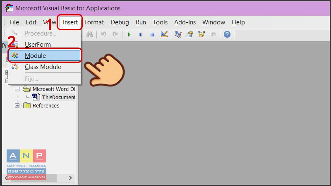
Task: Open Object Browser toolbar icon
Action: (201, 34)
